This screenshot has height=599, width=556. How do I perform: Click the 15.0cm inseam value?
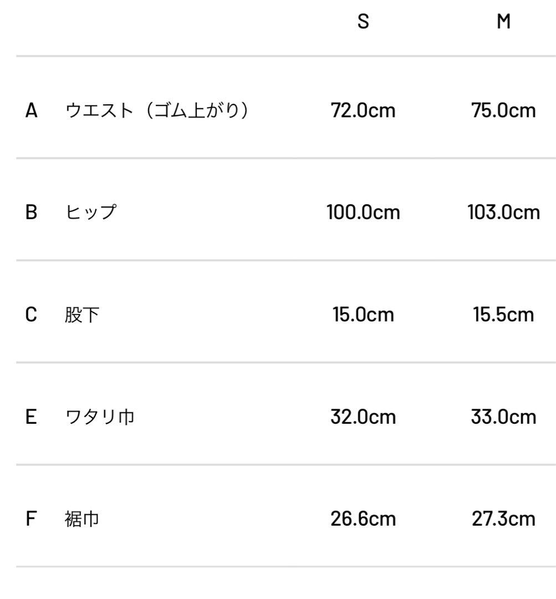(363, 315)
